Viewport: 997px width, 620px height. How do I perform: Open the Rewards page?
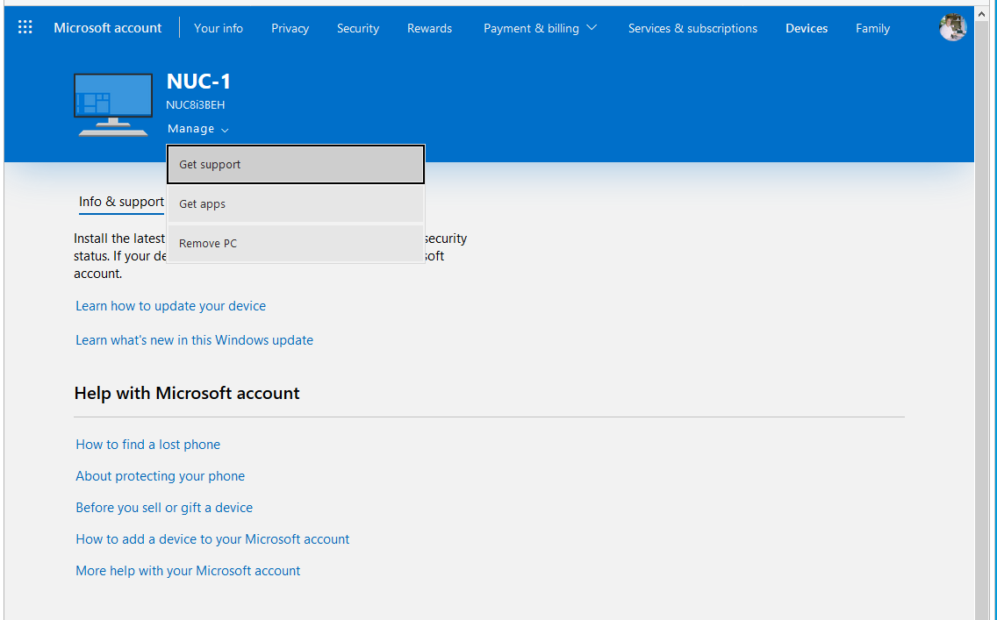pyautogui.click(x=430, y=29)
